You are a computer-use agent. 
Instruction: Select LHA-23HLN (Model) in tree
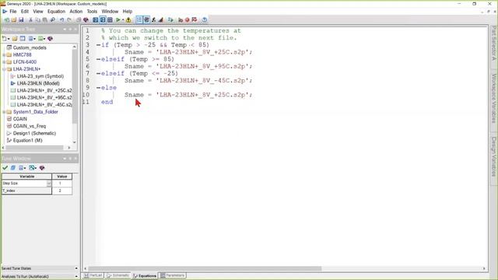38,83
